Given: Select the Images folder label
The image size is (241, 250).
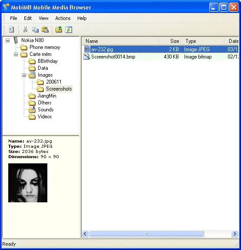Looking at the screenshot, I should [45, 75].
